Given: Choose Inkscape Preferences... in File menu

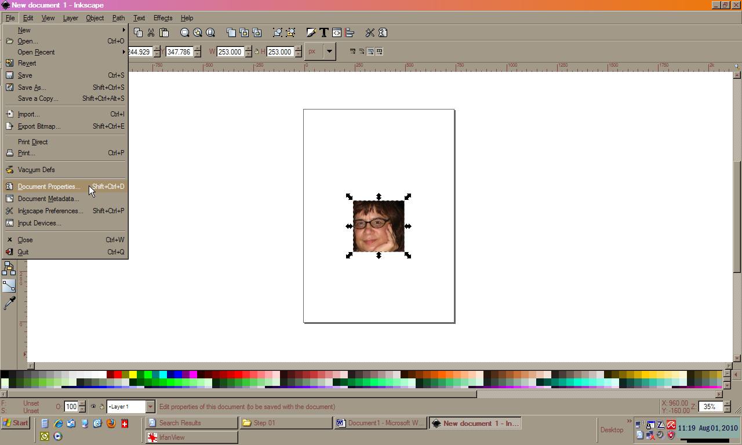Looking at the screenshot, I should coord(65,211).
